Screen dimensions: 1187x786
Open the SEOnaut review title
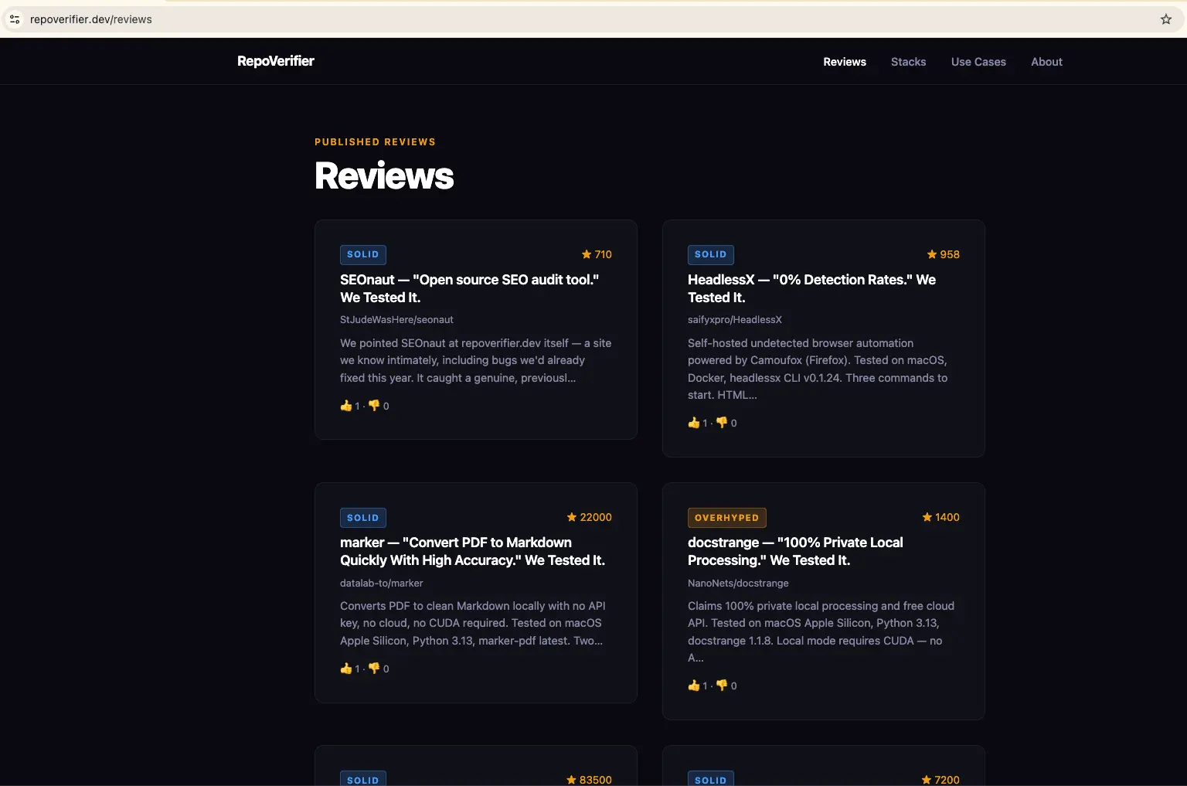point(470,288)
